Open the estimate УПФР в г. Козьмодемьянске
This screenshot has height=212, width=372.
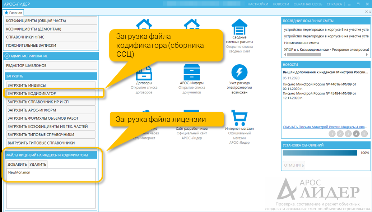tap(326, 50)
